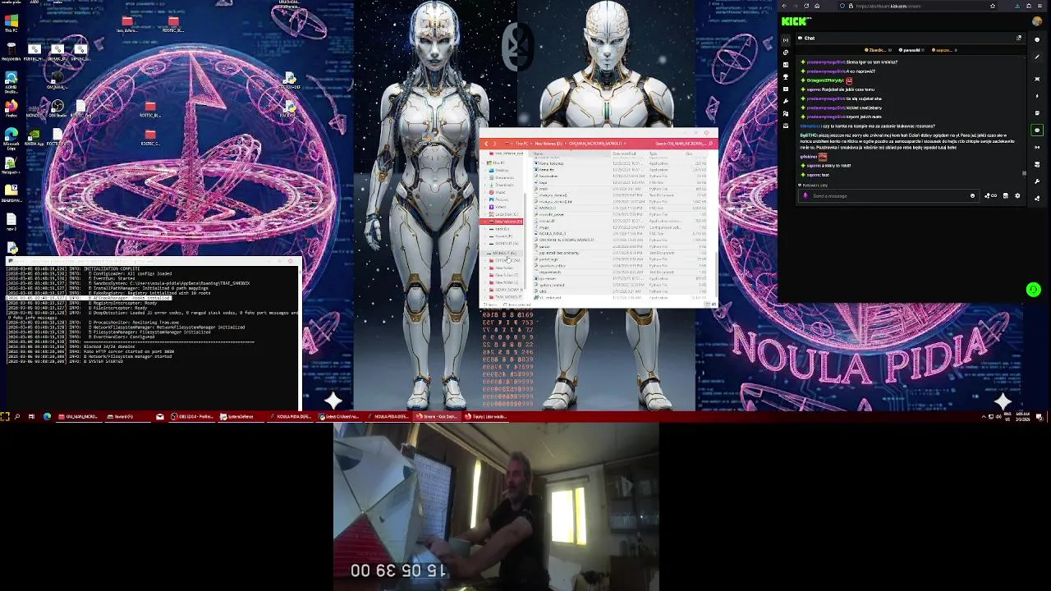Expand the Desktop node in the Explorer tree
The width and height of the screenshot is (1051, 591).
[485, 170]
